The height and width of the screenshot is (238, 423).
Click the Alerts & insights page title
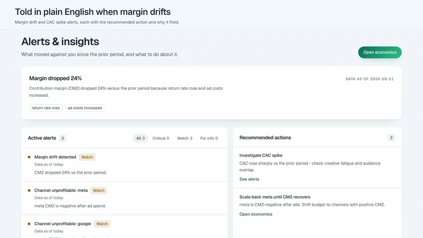click(x=60, y=42)
